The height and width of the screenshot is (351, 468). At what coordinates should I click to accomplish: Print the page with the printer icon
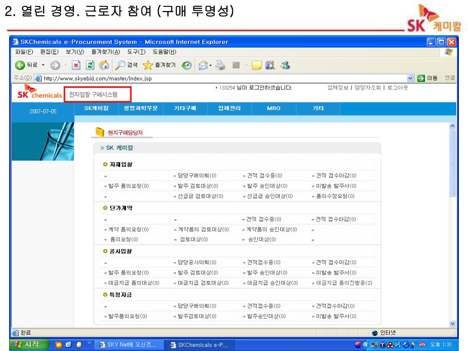221,65
